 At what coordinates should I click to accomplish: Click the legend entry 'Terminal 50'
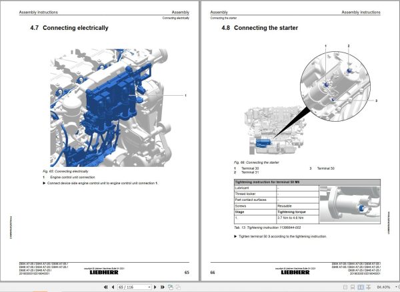(x=326, y=168)
